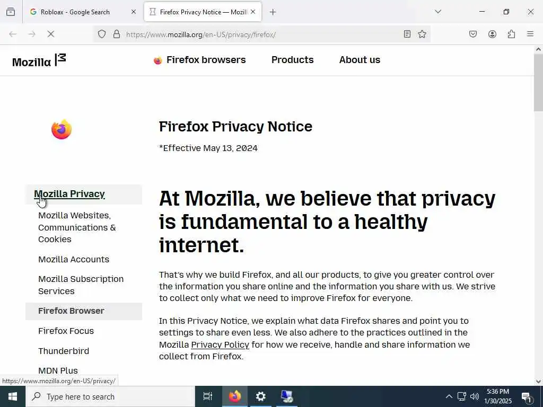
Task: Open the About us navigation menu
Action: (360, 60)
